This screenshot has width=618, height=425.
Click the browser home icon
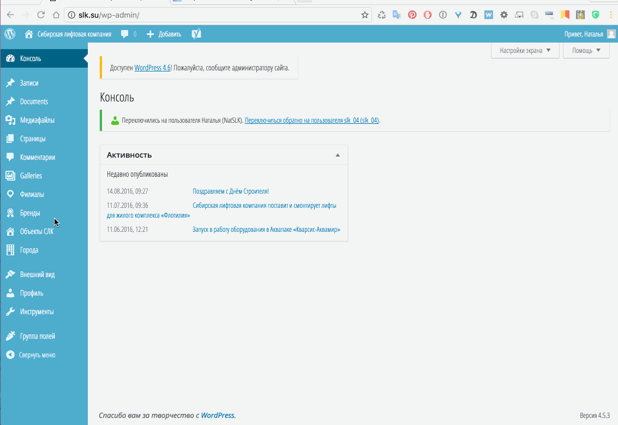56,15
